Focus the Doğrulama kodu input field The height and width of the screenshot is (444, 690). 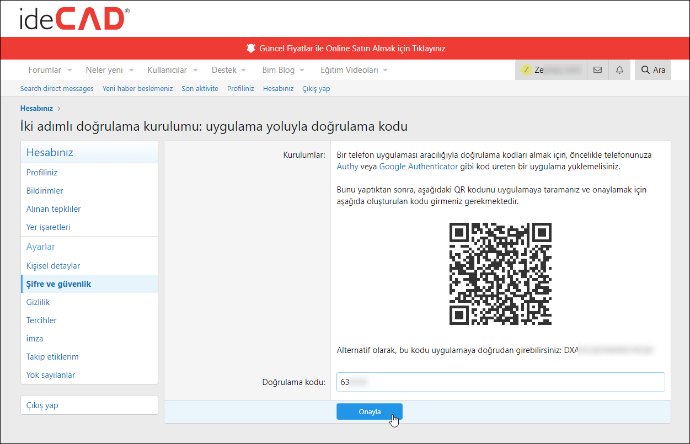(500, 382)
